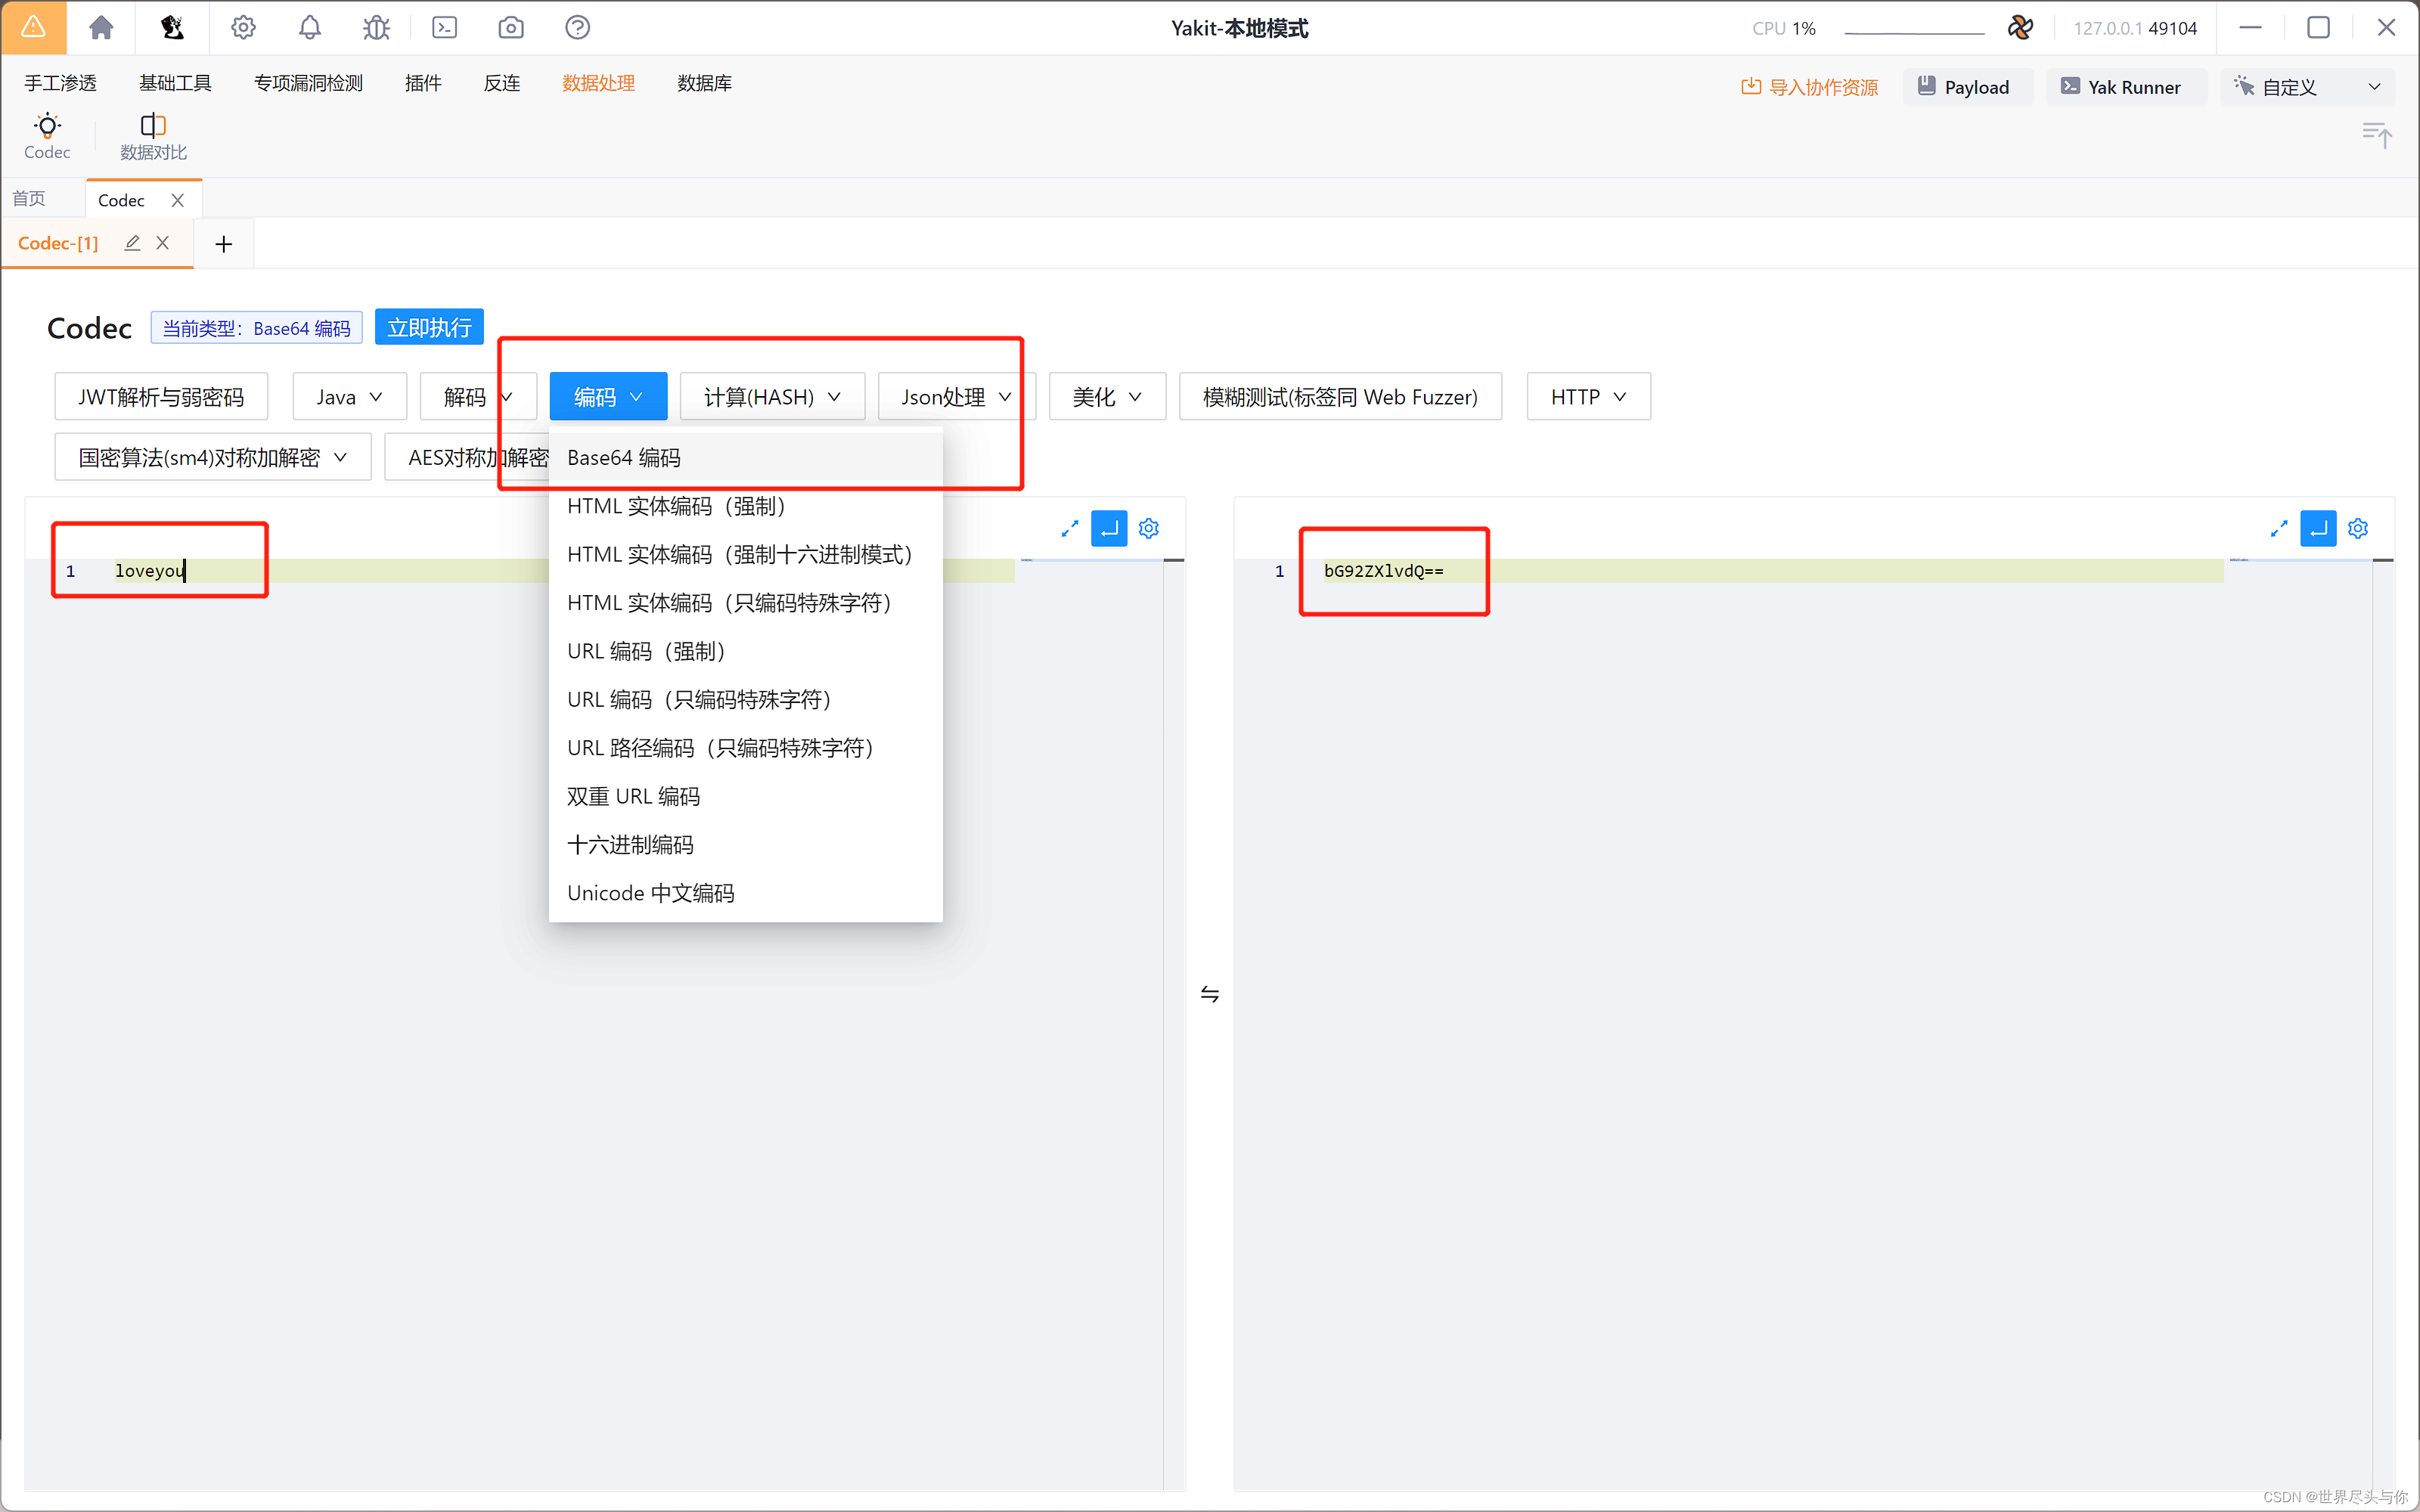Choose HTML 实体编码（强制）
The height and width of the screenshot is (1512, 2420).
(745, 506)
